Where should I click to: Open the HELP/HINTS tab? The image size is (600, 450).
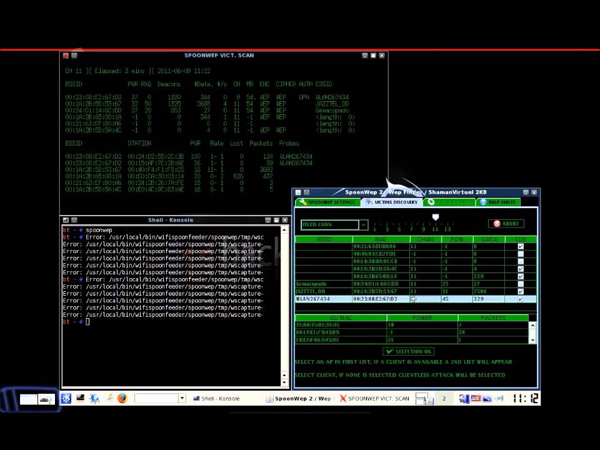point(498,202)
